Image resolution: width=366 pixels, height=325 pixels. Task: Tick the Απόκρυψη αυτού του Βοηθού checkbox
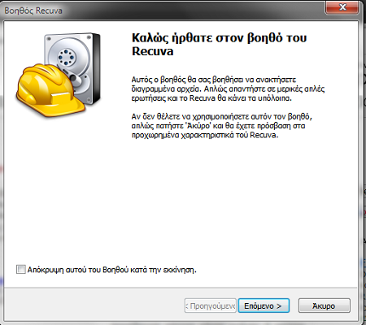21,270
